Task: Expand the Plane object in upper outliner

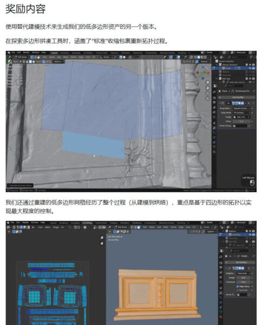Action: click(x=220, y=68)
